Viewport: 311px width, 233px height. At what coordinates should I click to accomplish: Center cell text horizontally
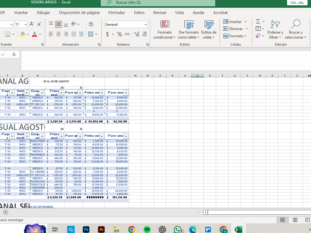58,34
